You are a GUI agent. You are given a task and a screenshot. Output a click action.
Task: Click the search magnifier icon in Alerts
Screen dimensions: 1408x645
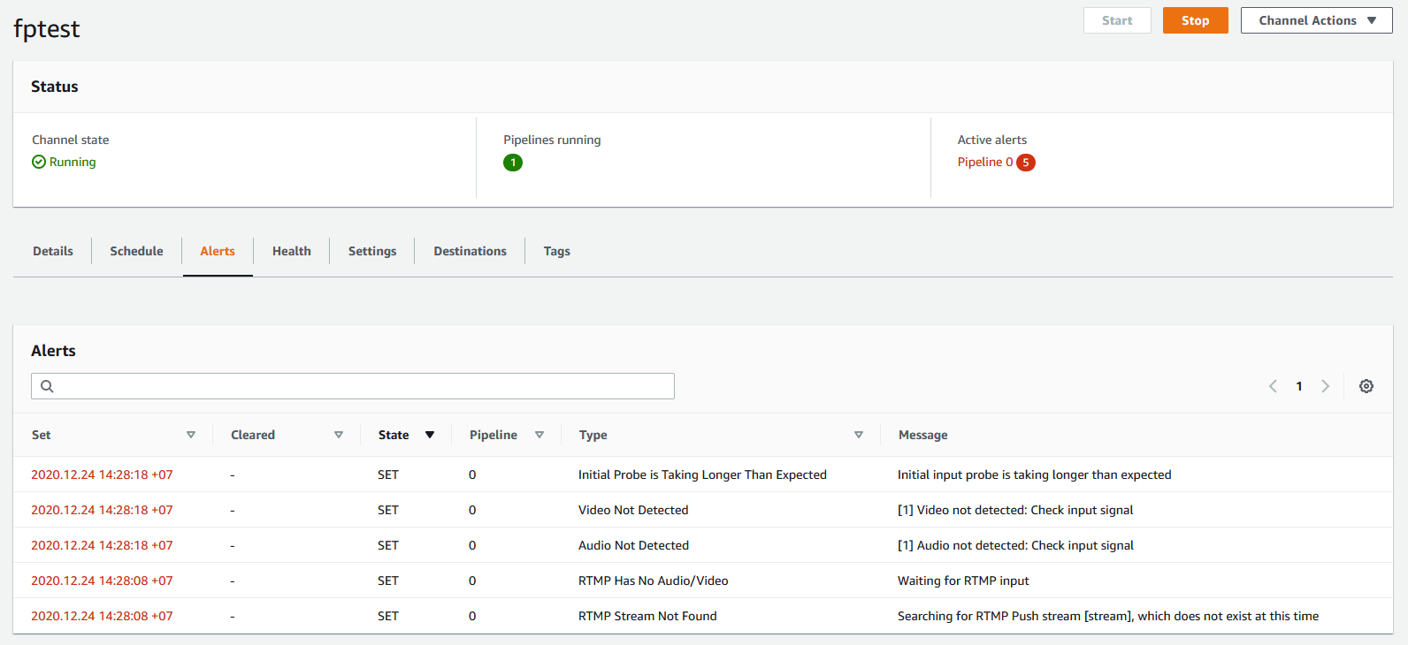click(48, 386)
